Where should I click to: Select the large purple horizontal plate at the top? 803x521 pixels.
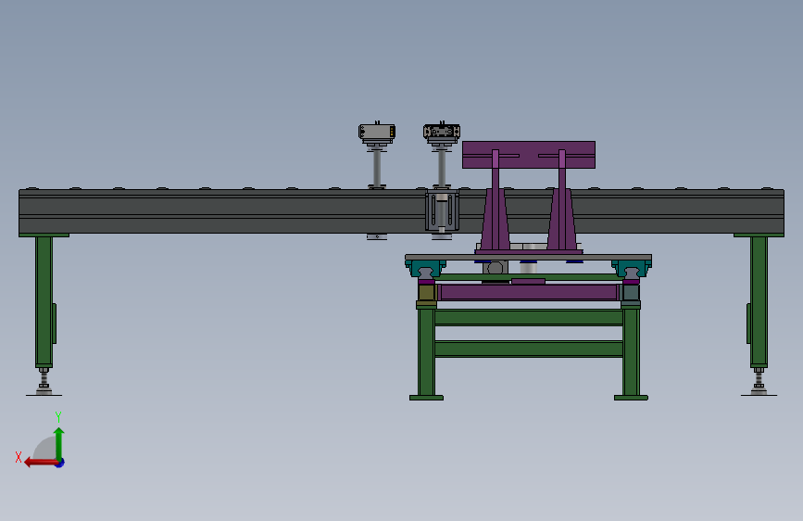(529, 154)
